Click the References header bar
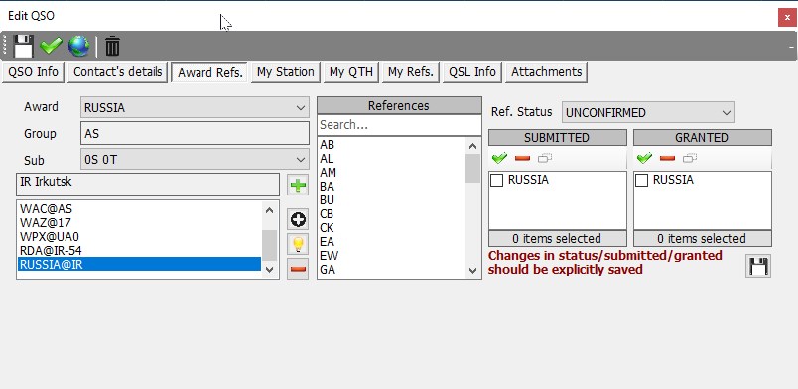 pos(399,106)
